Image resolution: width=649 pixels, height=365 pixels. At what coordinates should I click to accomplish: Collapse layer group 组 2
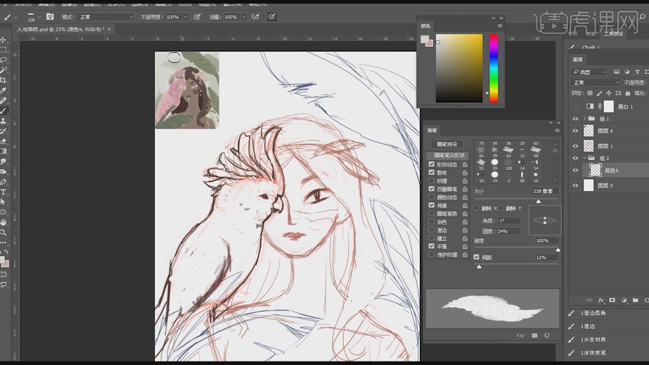[x=585, y=158]
